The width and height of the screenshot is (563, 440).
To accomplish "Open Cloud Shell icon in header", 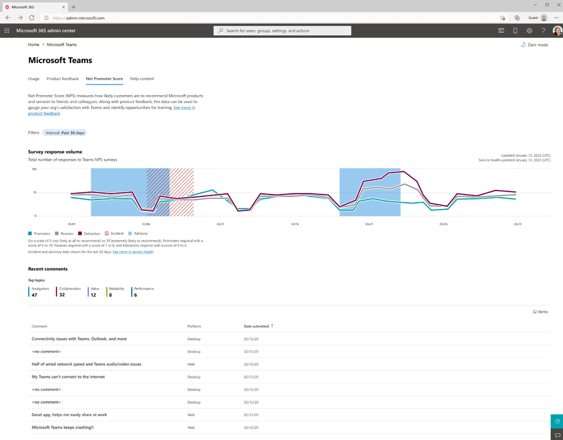I will click(x=501, y=30).
